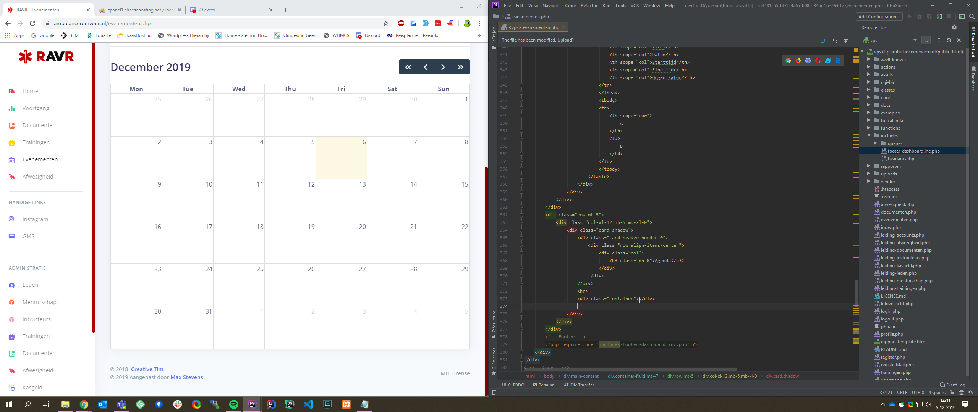Click the upload file arrow icon
978x412 pixels.
(846, 41)
